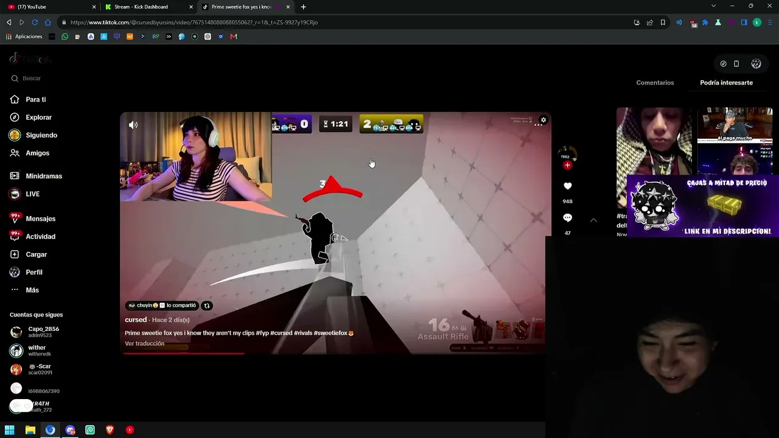
Task: Open the Gmail bookmark
Action: 234,36
